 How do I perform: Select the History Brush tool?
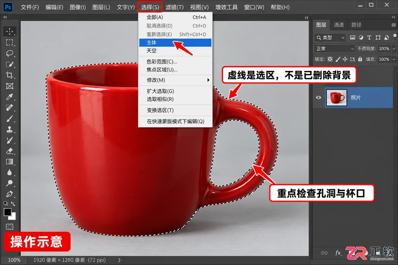[10, 140]
